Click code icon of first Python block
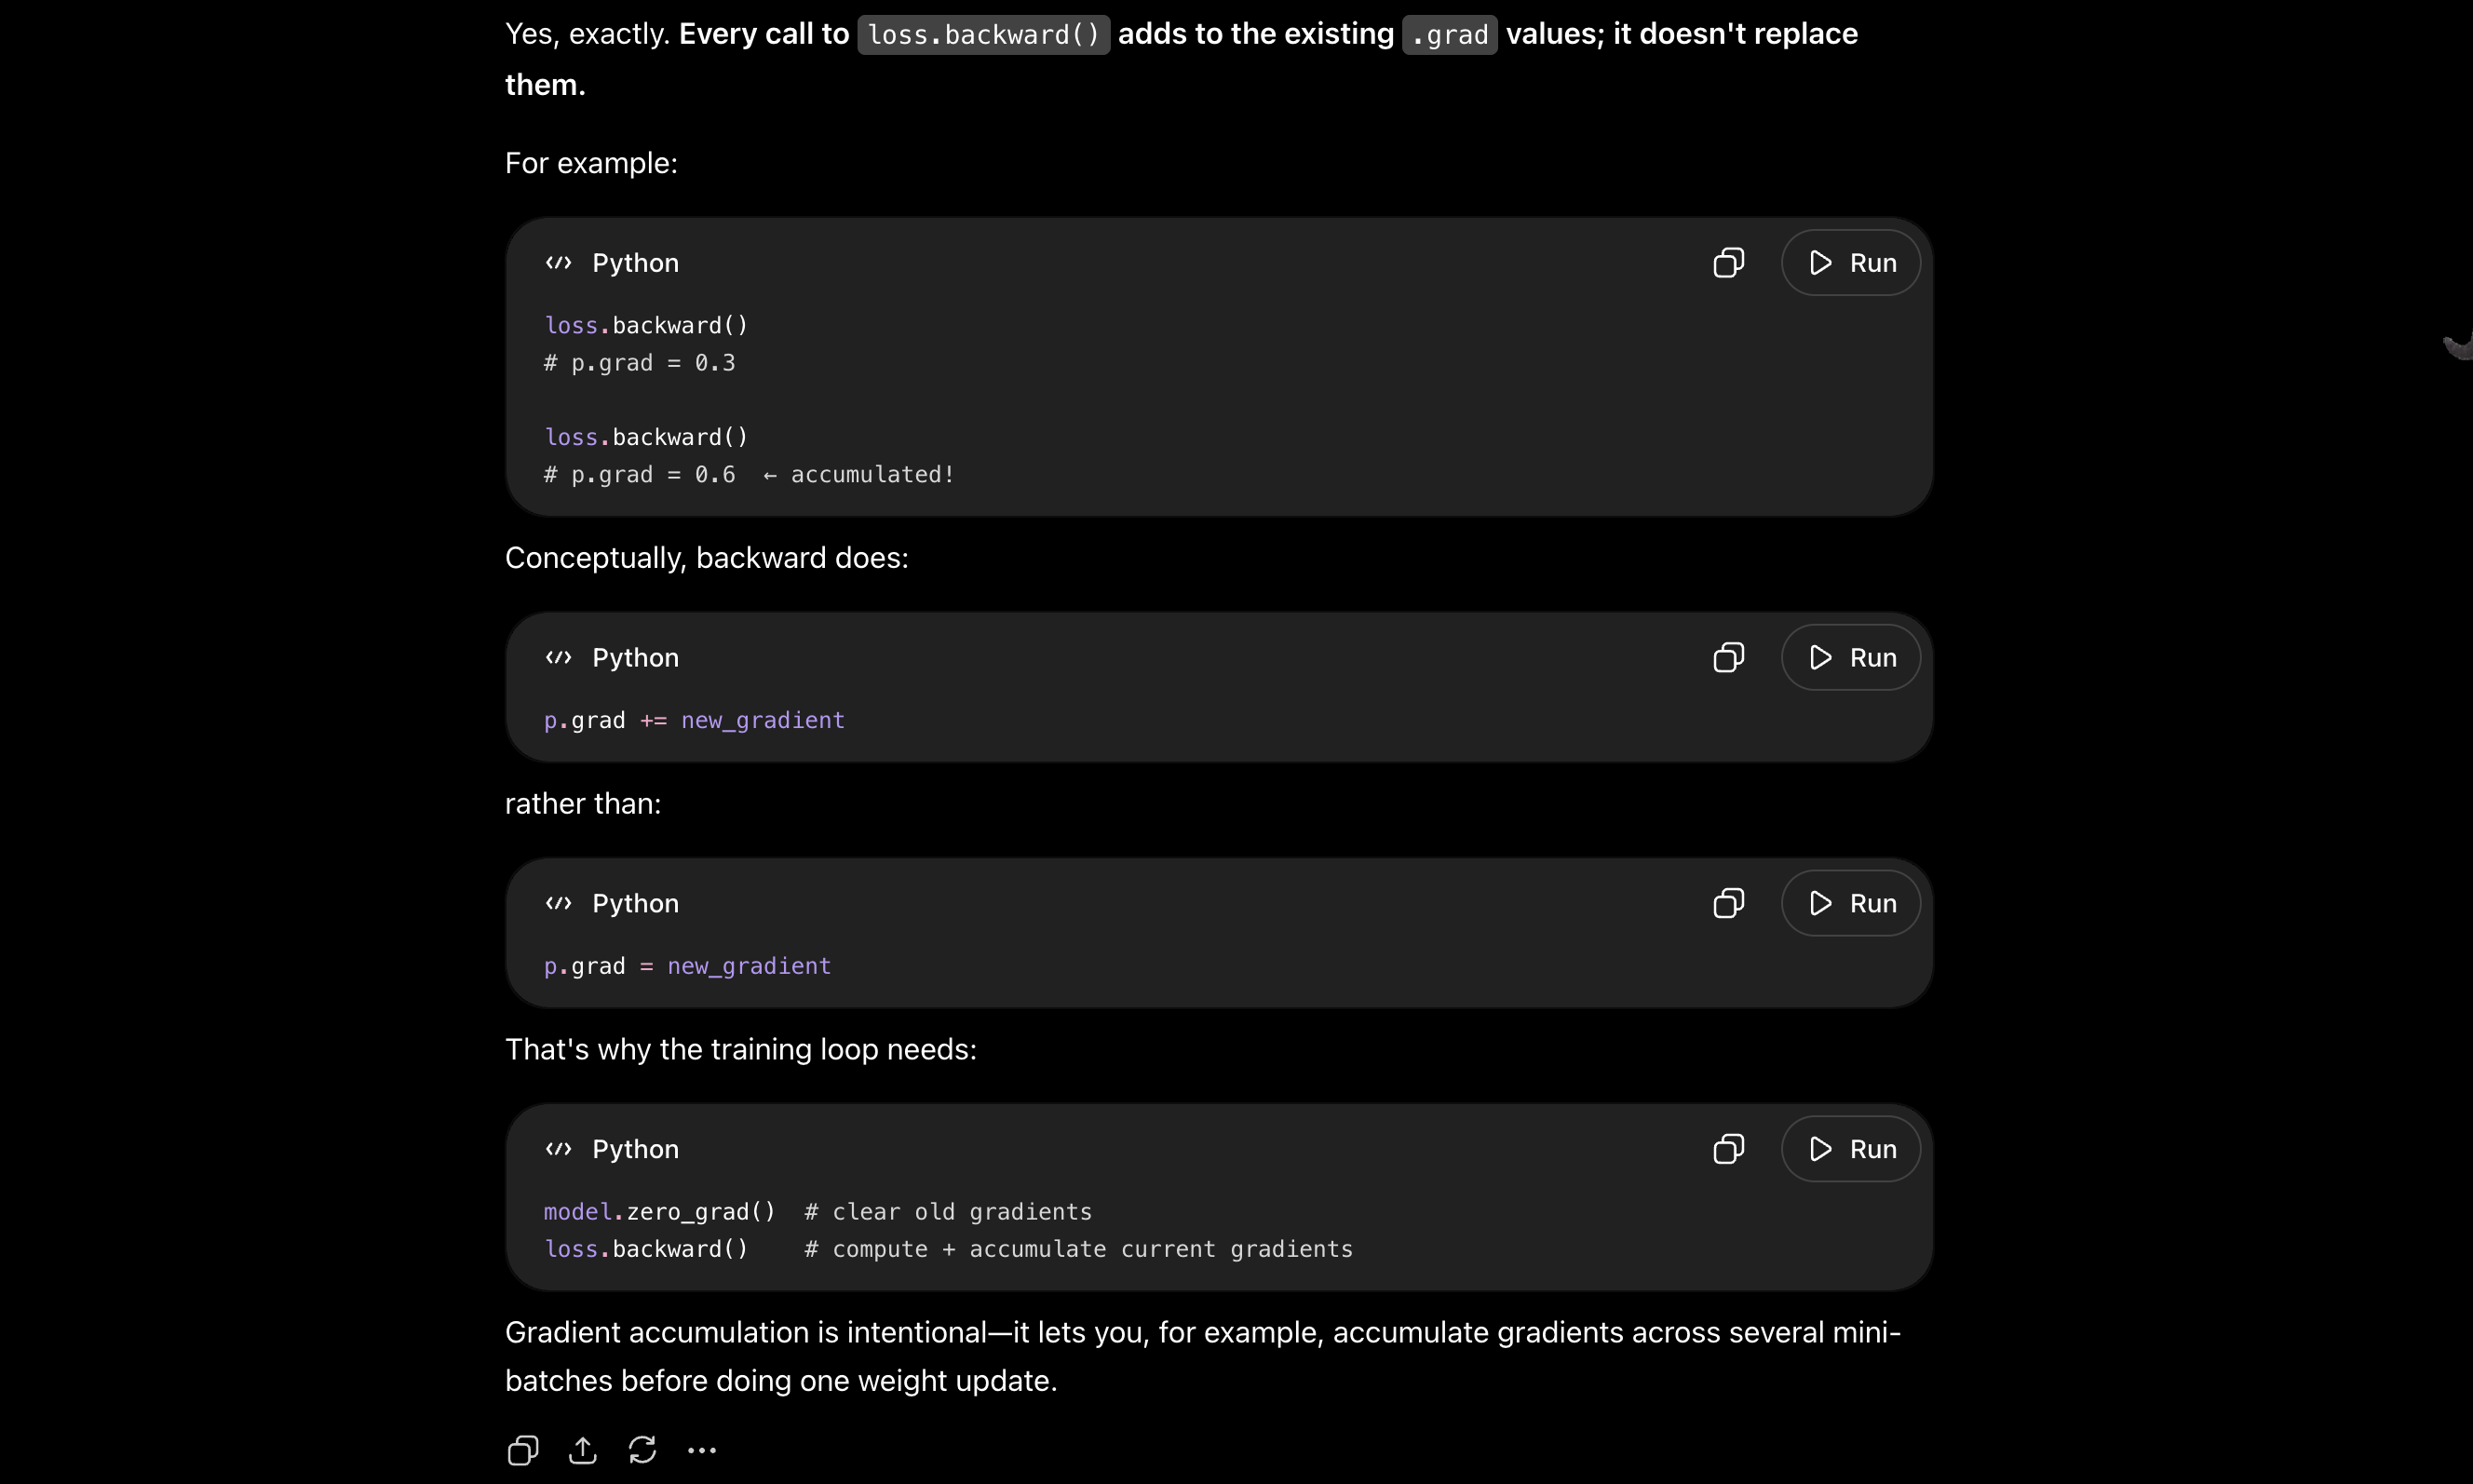 (559, 263)
